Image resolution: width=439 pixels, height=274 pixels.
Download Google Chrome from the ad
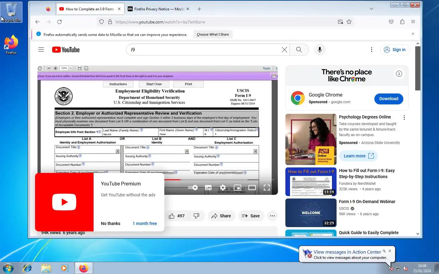coord(389,99)
